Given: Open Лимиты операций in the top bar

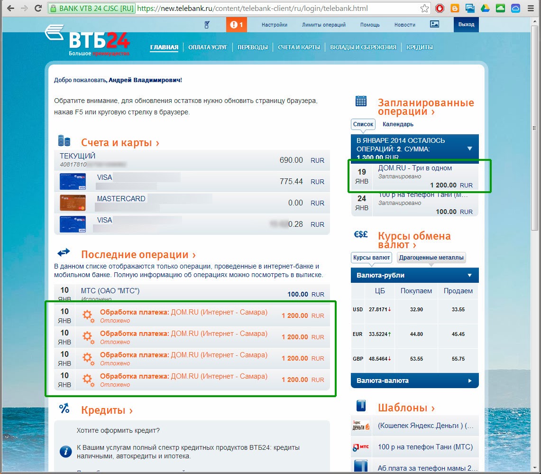Looking at the screenshot, I should coord(324,25).
